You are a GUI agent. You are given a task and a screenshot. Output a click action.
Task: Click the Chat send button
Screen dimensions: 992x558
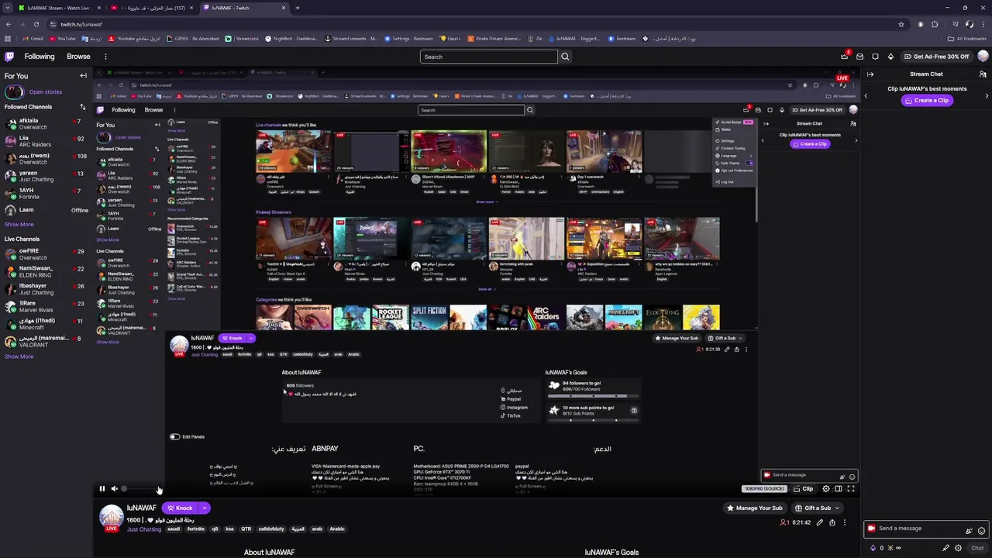977,548
